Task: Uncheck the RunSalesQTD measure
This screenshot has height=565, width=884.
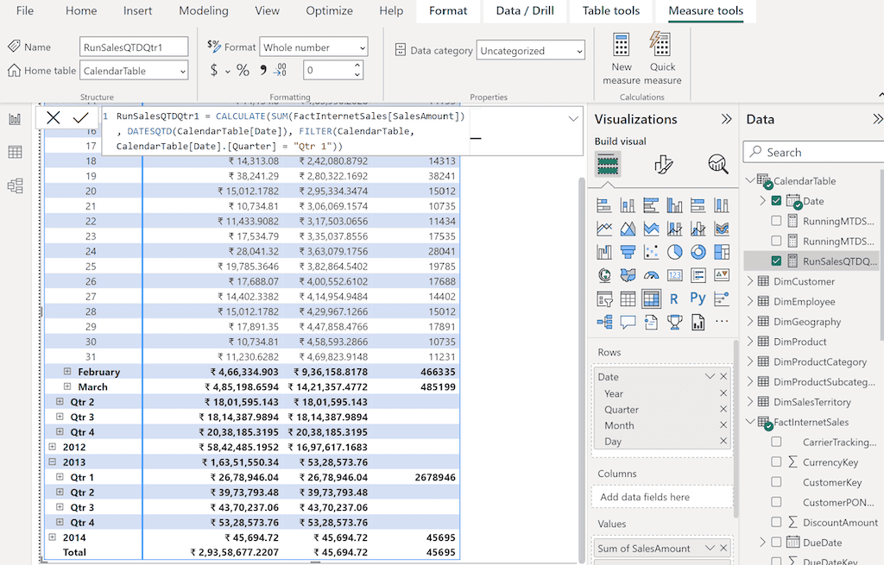Action: [775, 261]
